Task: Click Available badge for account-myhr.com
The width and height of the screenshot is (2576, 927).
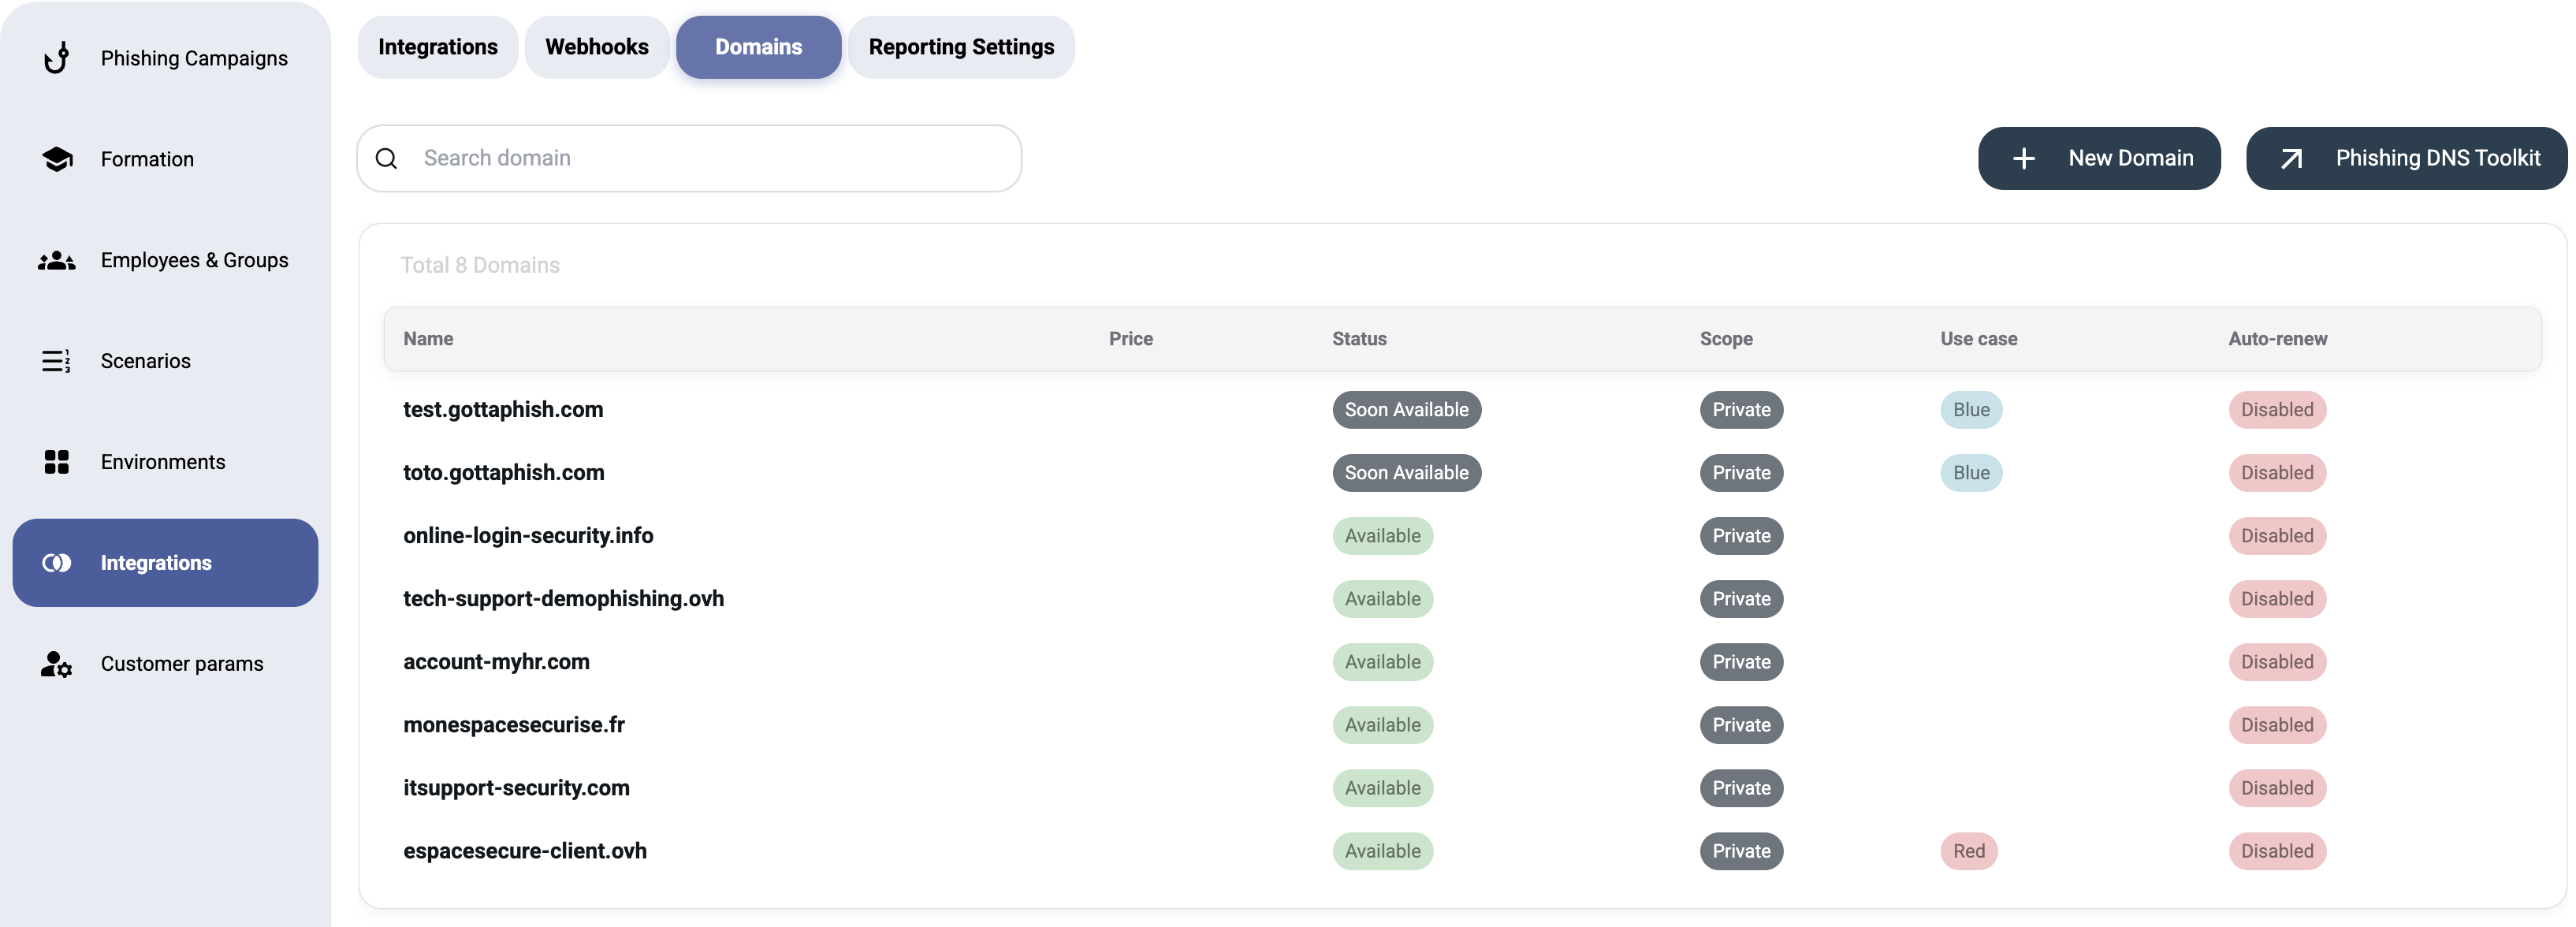Action: pyautogui.click(x=1382, y=662)
